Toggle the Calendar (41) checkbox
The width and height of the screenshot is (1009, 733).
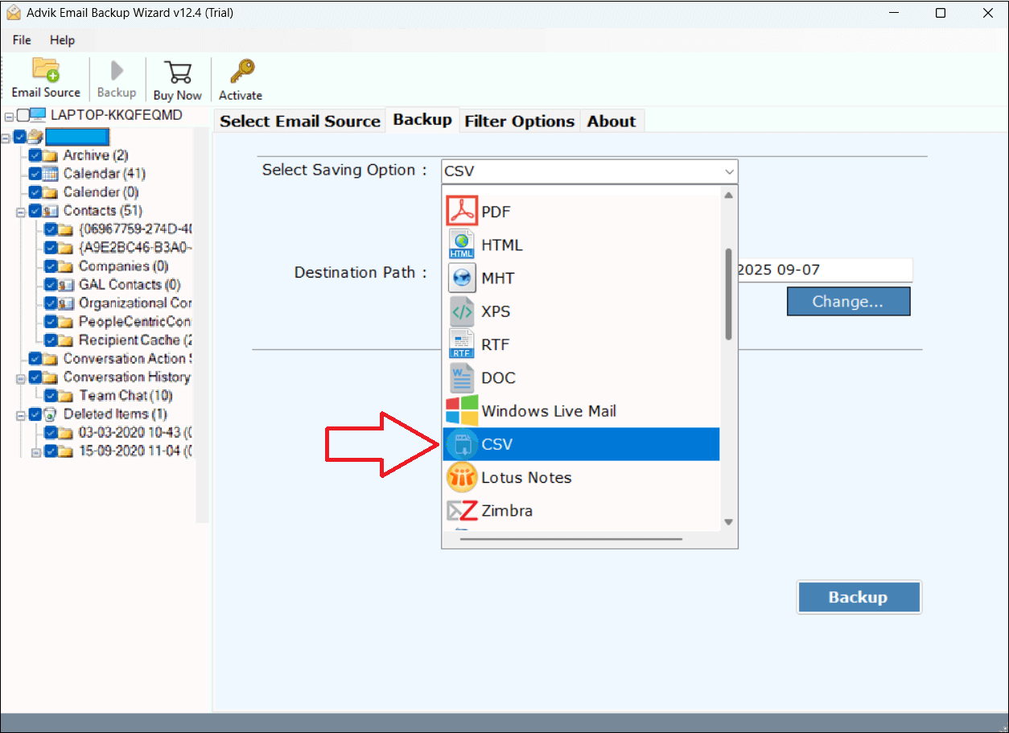click(x=35, y=174)
